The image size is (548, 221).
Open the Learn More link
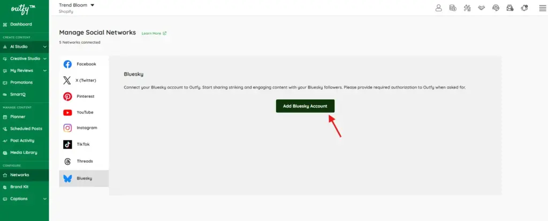154,34
